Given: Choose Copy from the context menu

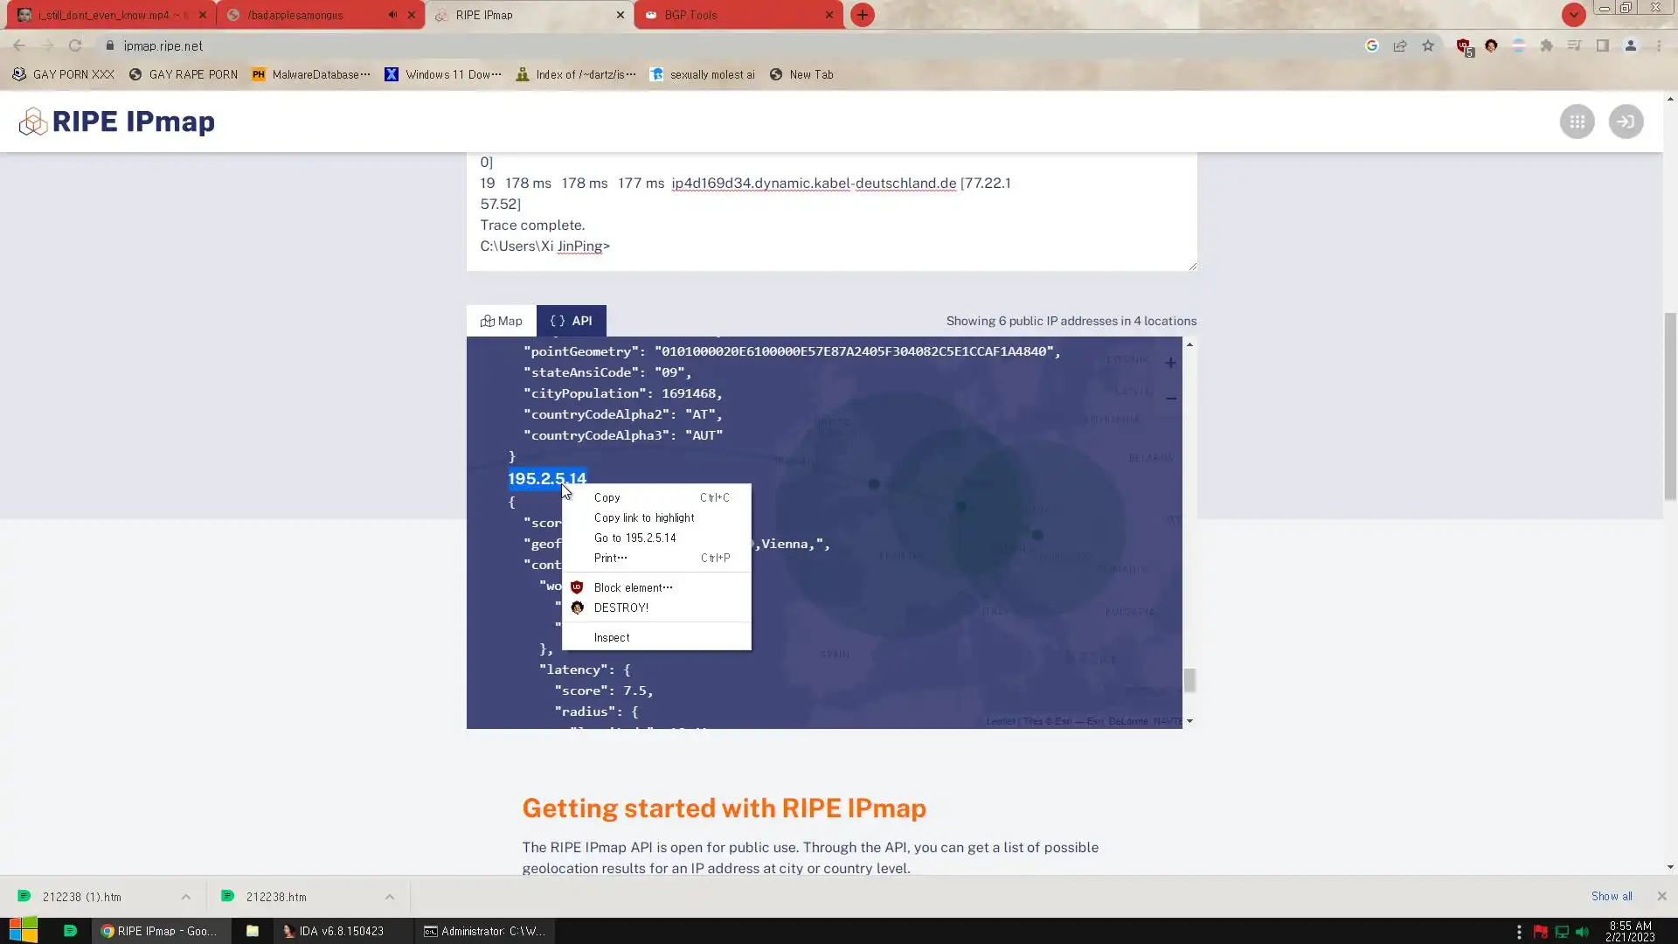Looking at the screenshot, I should 607,497.
